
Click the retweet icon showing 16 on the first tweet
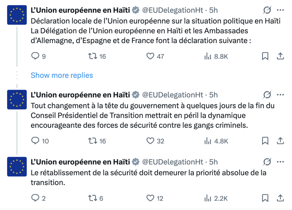pyautogui.click(x=92, y=56)
